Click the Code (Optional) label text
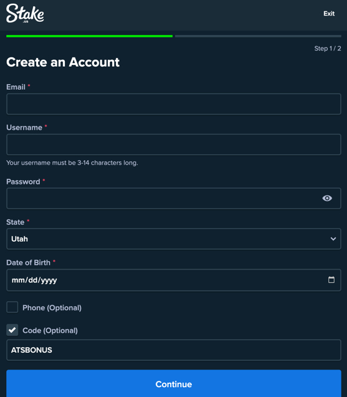Screen dimensions: 347x397 [x=50, y=330]
